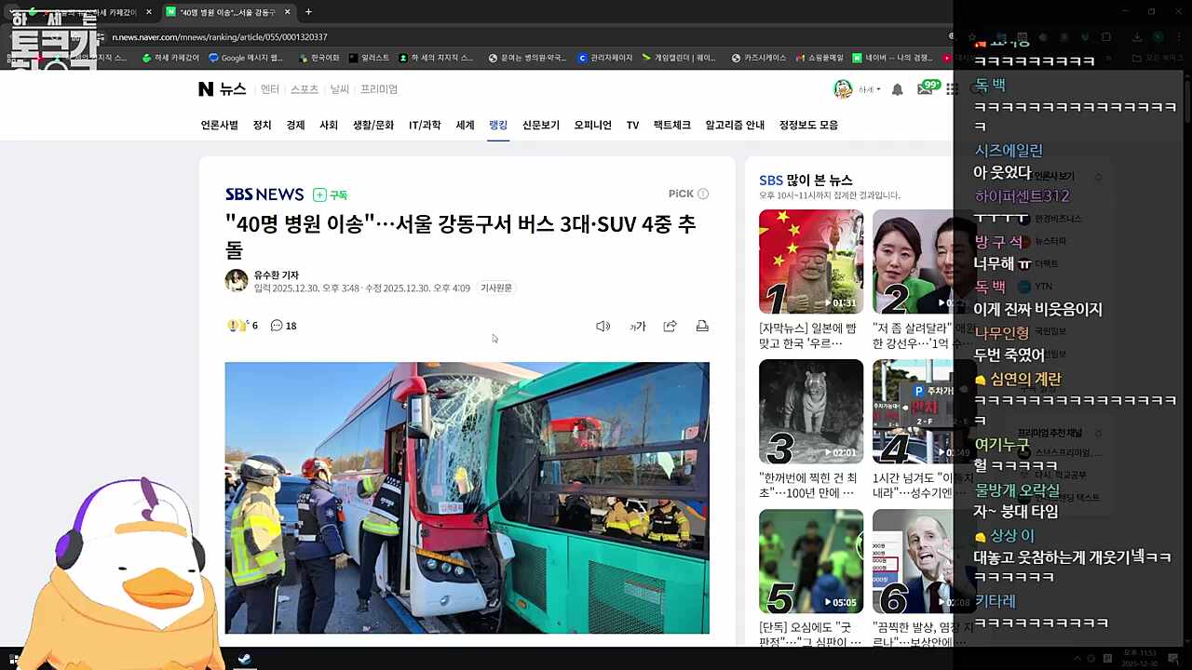The height and width of the screenshot is (670, 1192).
Task: Open 정정보도 모음 page
Action: pyautogui.click(x=808, y=125)
